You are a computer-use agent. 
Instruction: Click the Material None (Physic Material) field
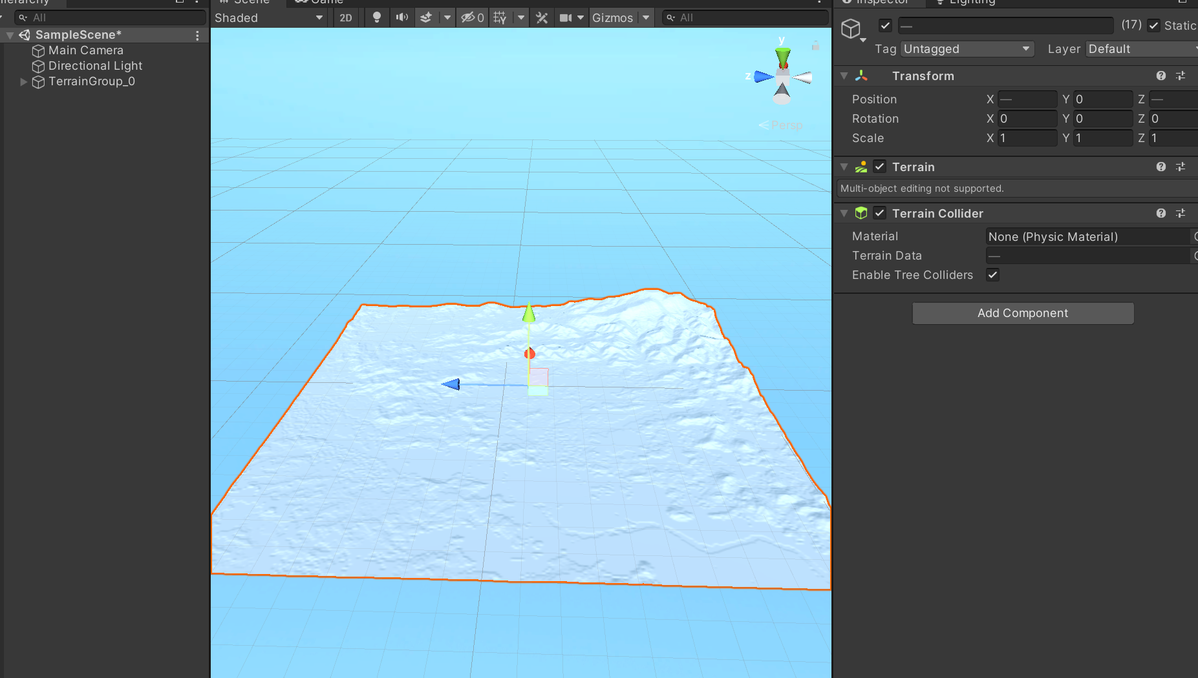point(1087,236)
